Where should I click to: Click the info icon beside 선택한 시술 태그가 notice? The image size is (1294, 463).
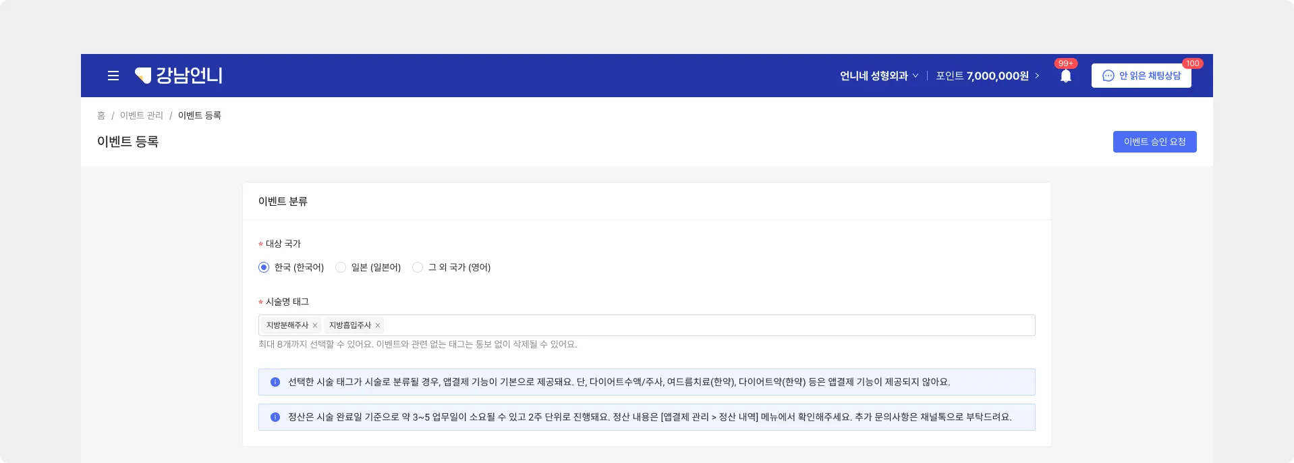275,382
